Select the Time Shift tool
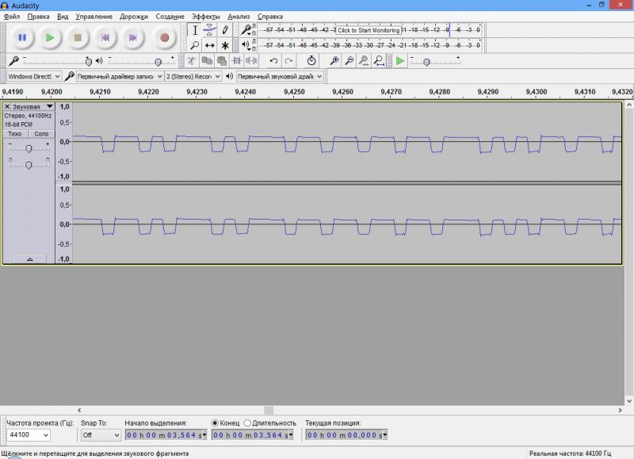 click(x=209, y=46)
